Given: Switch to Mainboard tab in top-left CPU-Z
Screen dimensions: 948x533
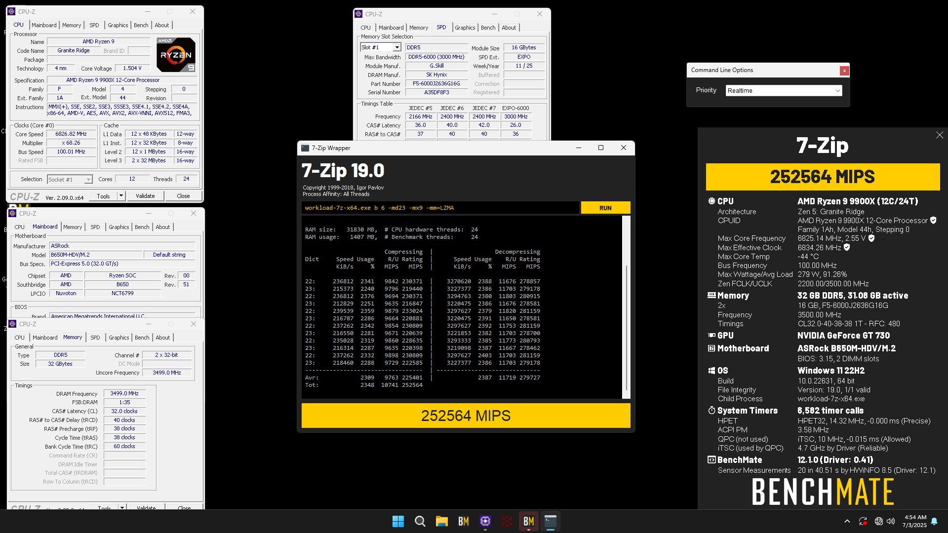Looking at the screenshot, I should (44, 25).
